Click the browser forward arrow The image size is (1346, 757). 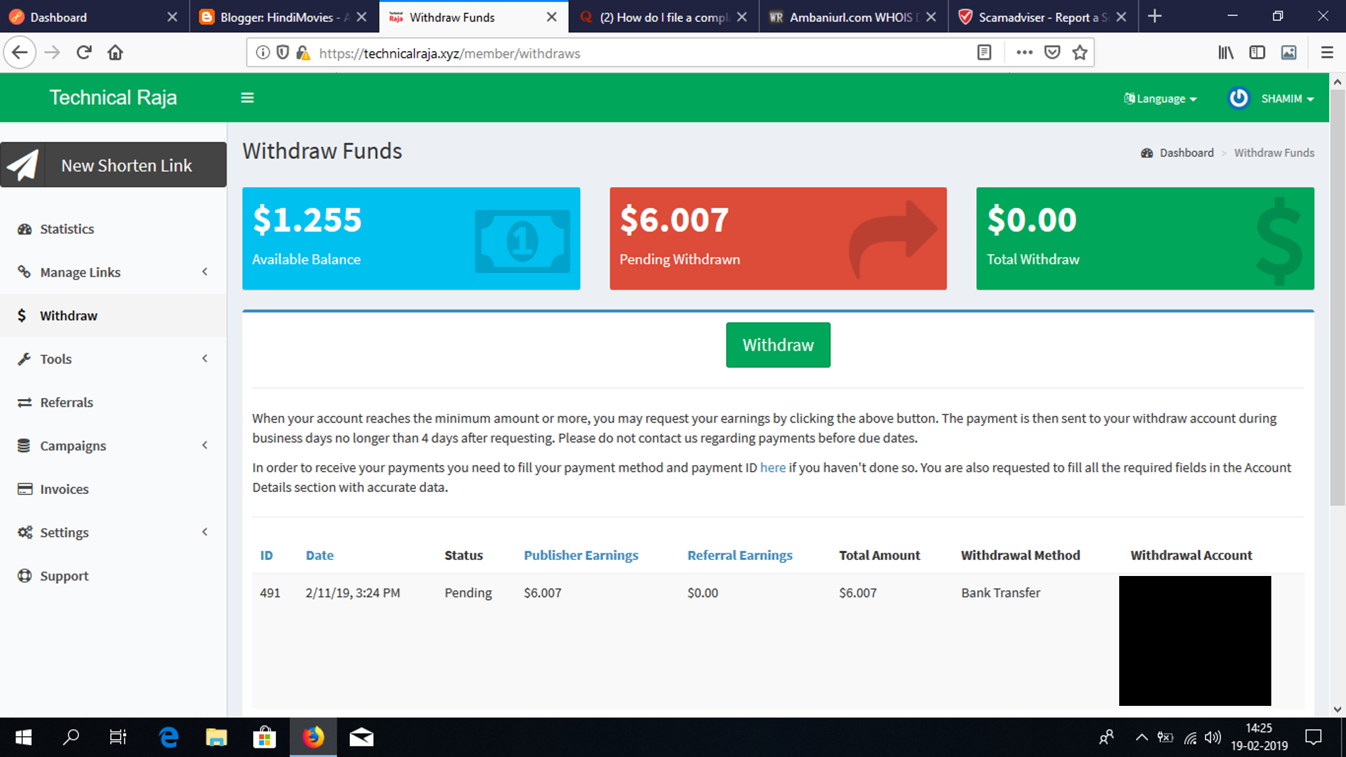click(52, 52)
